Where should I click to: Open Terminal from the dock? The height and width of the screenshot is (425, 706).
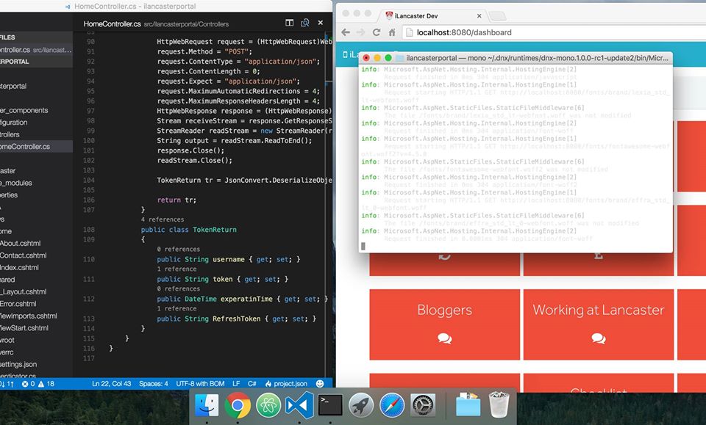(330, 405)
